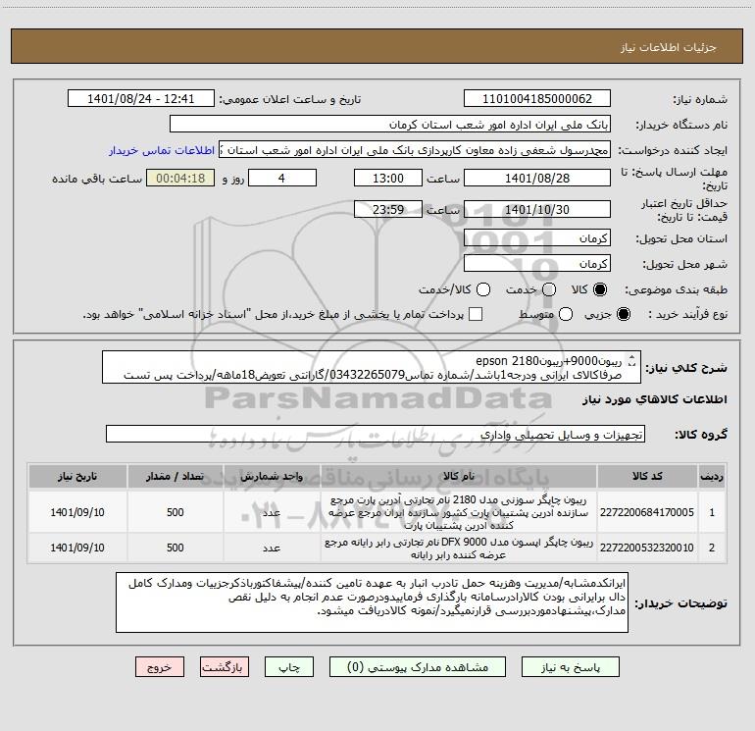Click the بازگشت back button

coord(225,667)
